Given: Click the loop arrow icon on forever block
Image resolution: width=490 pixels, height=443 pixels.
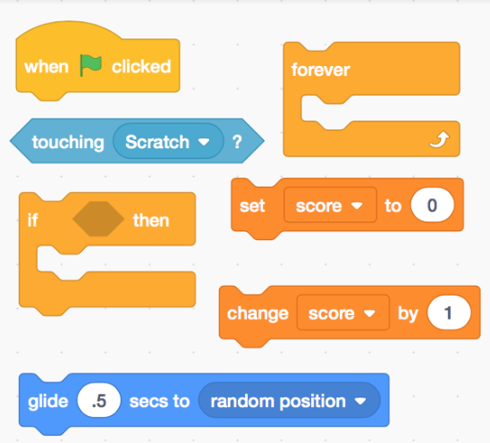Looking at the screenshot, I should pos(439,139).
